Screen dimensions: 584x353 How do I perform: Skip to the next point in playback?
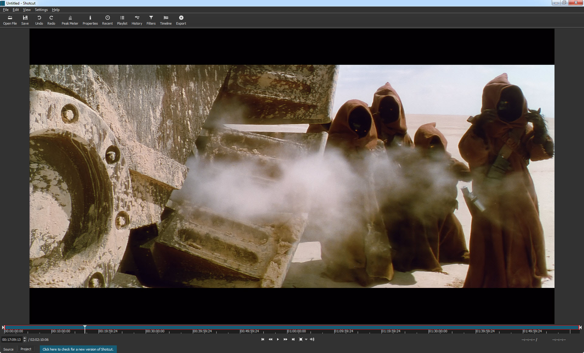293,339
